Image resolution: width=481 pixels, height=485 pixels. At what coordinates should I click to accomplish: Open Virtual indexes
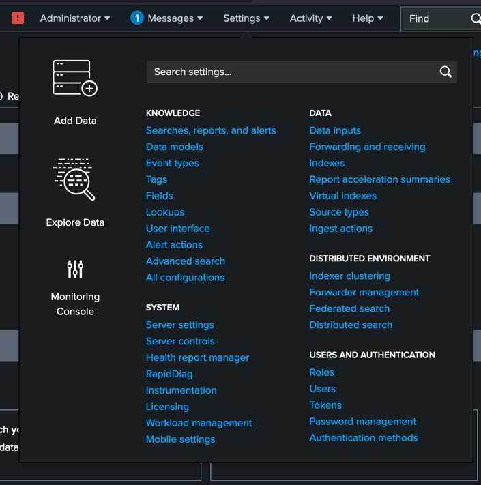coord(342,196)
